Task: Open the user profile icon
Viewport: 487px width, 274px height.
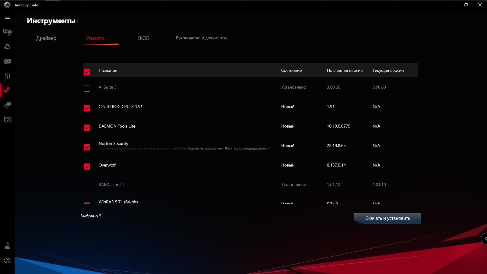Action: point(7,246)
